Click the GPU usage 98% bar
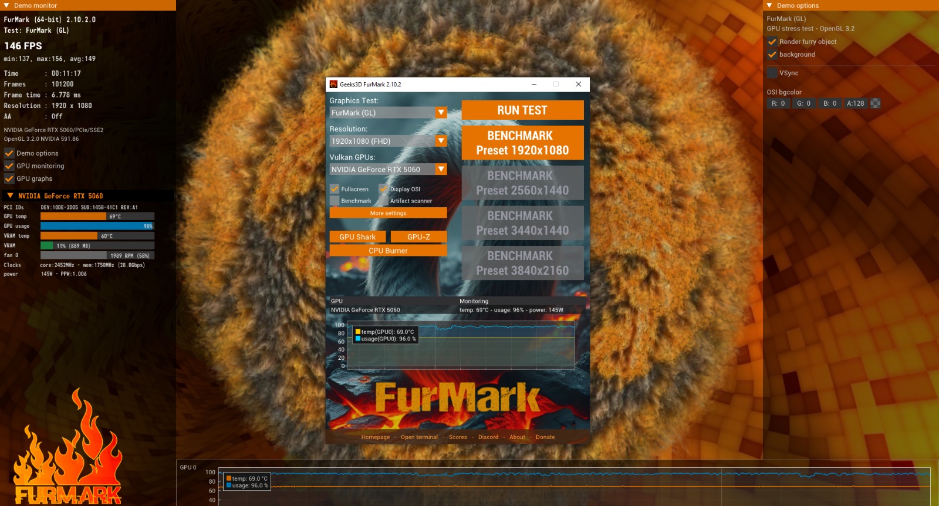Image resolution: width=939 pixels, height=506 pixels. pyautogui.click(x=97, y=226)
